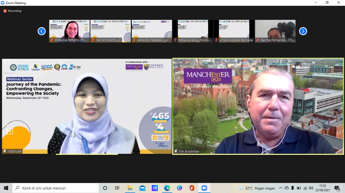
Task: Click the red Recording indicator
Action: tap(12, 11)
